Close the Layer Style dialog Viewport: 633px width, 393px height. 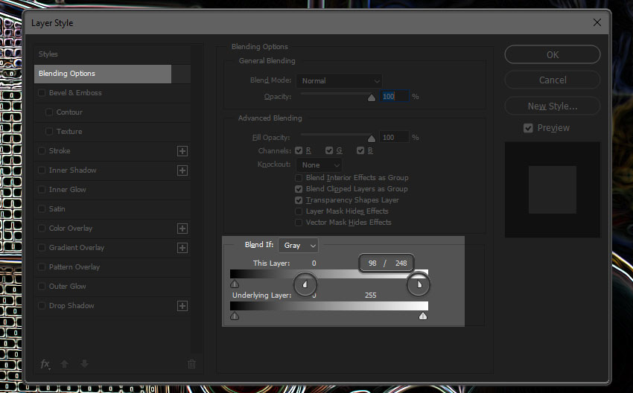point(597,22)
